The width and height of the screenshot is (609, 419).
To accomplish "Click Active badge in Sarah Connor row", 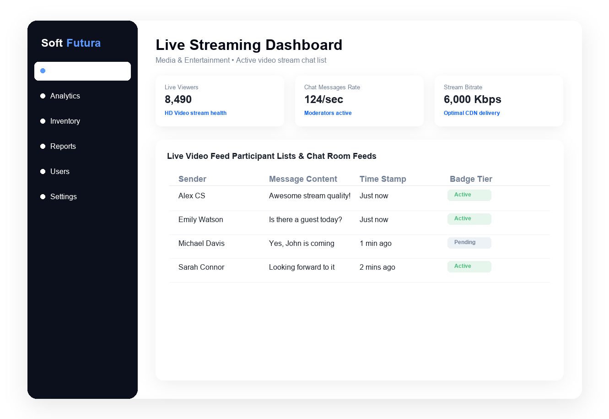I will point(469,267).
